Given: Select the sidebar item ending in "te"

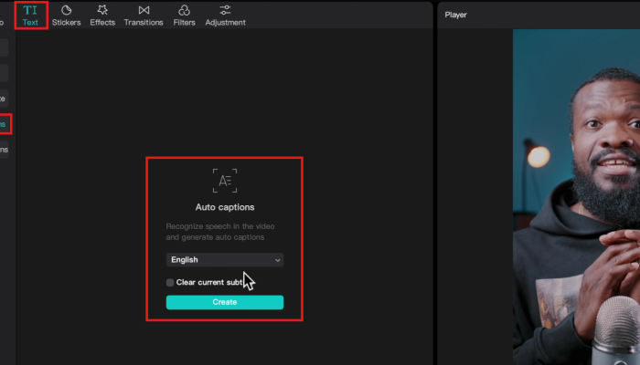Looking at the screenshot, I should (4, 98).
